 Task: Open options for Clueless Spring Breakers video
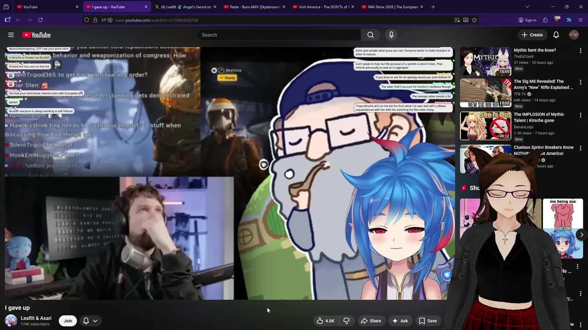point(580,148)
